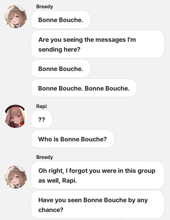Click 'Bready' name above 'Oh right' message
The image size is (170, 220).
point(45,157)
